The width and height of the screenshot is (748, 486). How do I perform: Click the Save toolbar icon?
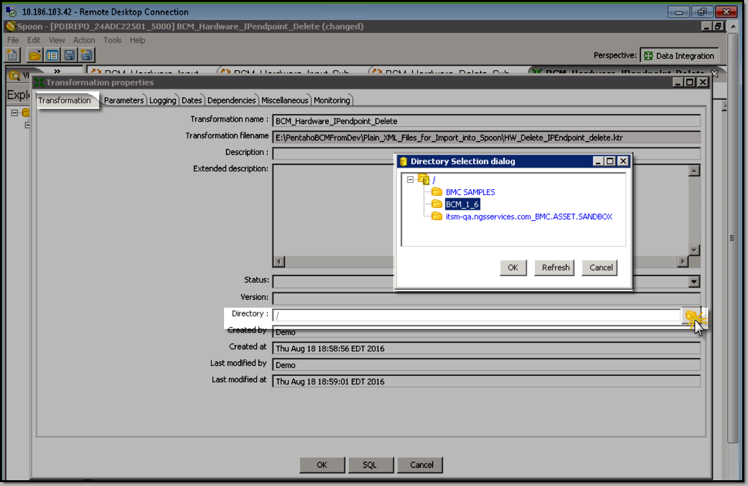(69, 55)
